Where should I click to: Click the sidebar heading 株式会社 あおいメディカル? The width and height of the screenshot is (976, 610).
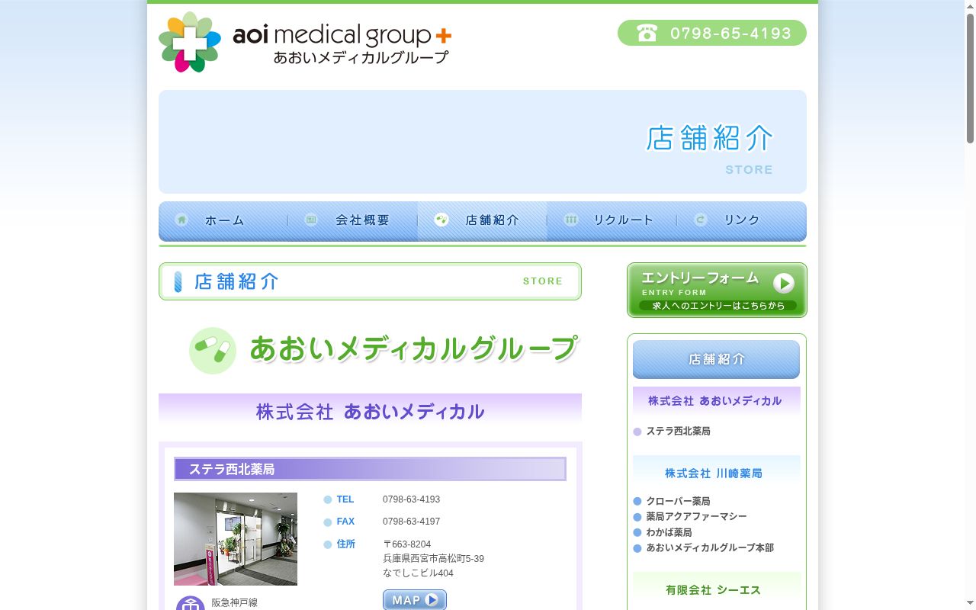click(x=714, y=401)
